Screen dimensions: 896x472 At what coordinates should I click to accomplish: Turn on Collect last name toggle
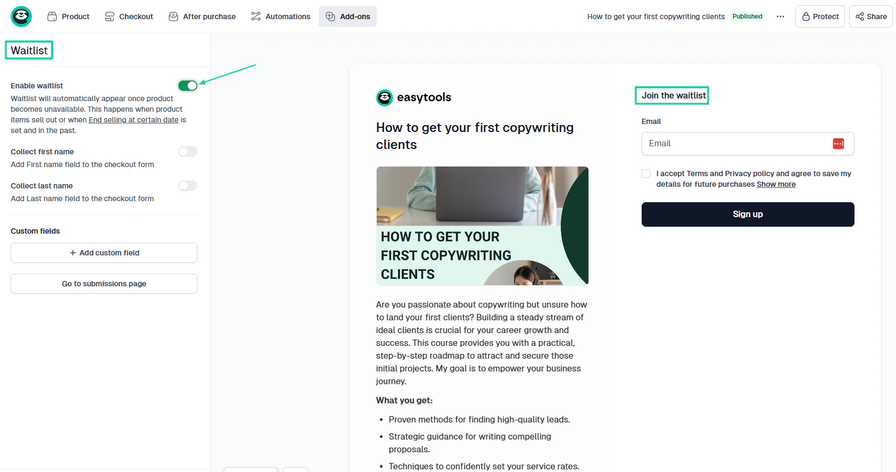point(188,186)
